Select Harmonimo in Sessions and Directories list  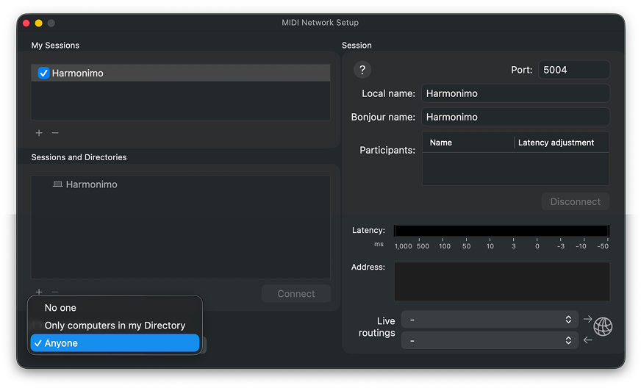click(x=91, y=184)
